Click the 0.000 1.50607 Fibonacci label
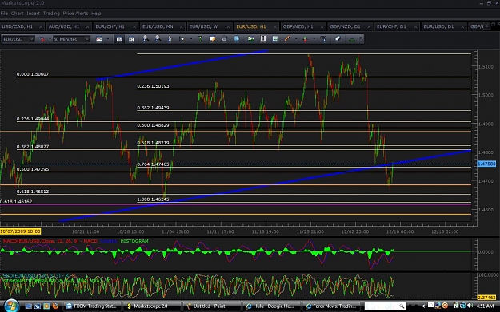Viewport: 500px width, 312px height. (x=33, y=74)
